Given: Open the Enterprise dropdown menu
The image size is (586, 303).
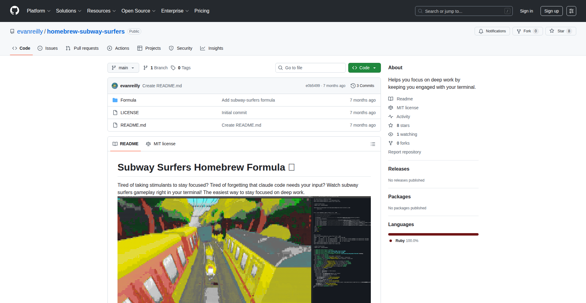Looking at the screenshot, I should click(175, 11).
